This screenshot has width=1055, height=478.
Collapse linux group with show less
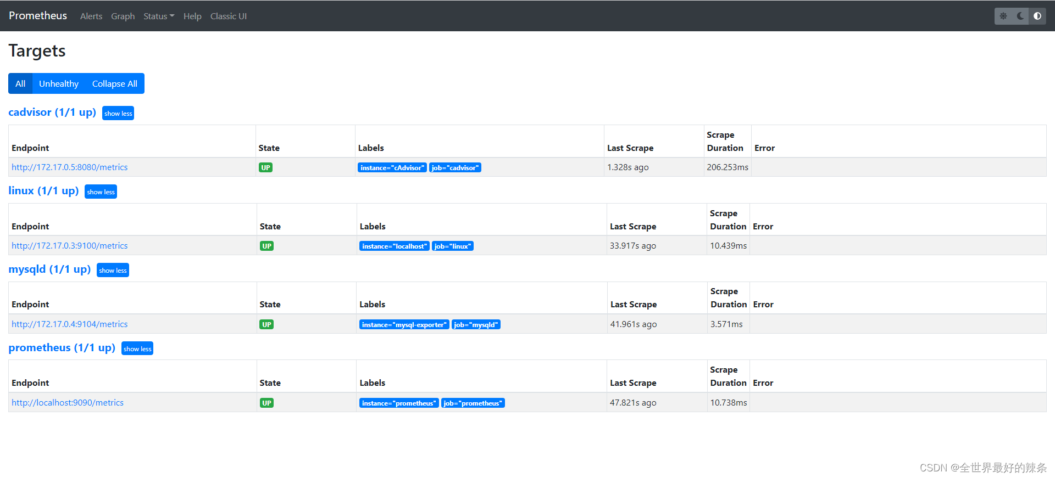(x=101, y=192)
